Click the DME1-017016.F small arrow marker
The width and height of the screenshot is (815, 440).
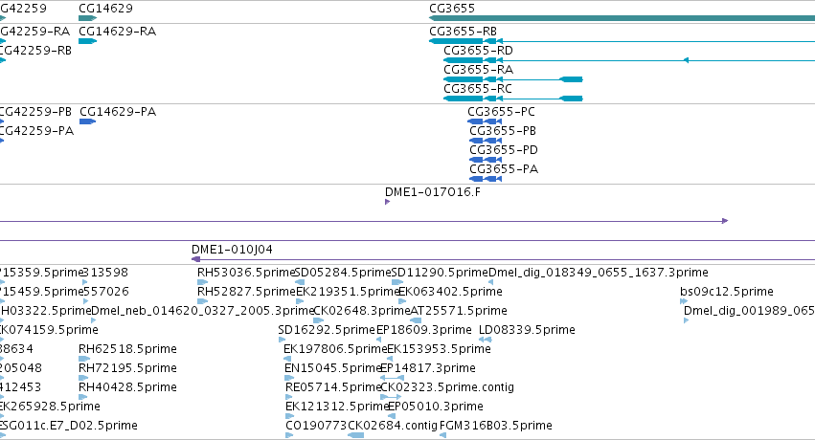click(x=387, y=202)
